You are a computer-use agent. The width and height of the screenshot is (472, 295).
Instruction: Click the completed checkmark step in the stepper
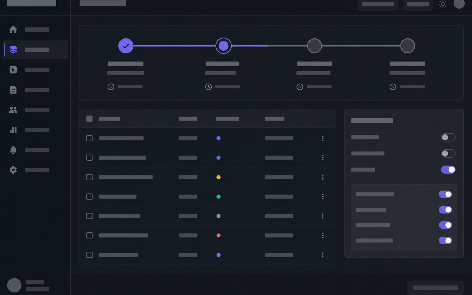coord(126,46)
